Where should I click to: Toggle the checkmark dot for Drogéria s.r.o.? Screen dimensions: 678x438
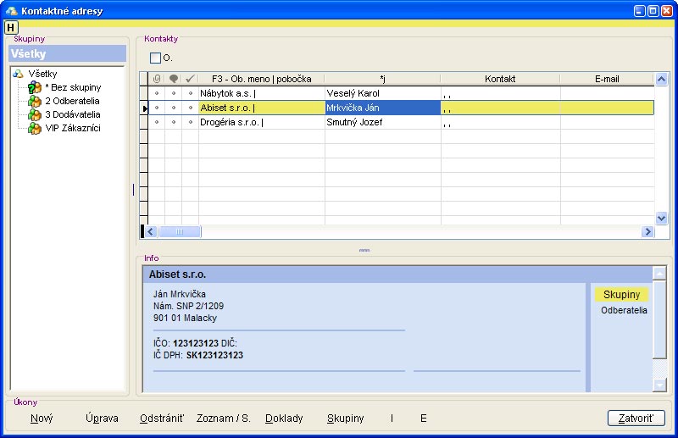click(x=191, y=122)
